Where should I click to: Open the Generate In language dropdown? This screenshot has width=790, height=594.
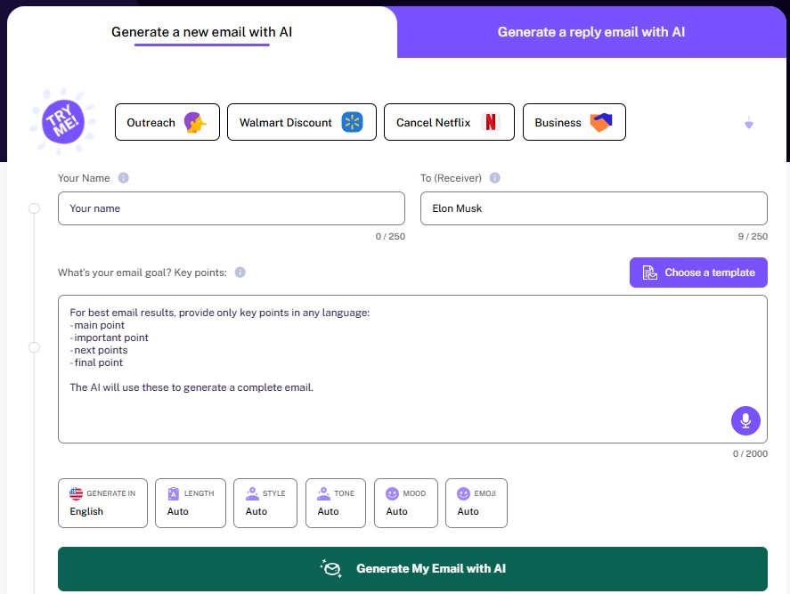102,503
